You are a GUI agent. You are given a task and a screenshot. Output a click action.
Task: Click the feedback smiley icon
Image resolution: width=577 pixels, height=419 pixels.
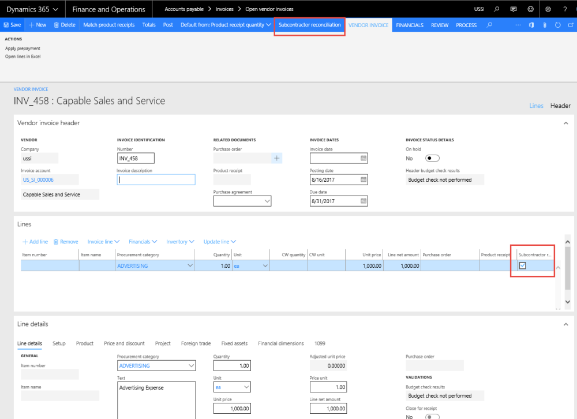point(530,9)
